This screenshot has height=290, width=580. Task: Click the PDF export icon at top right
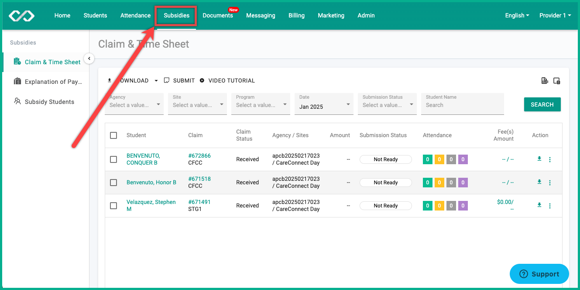545,80
